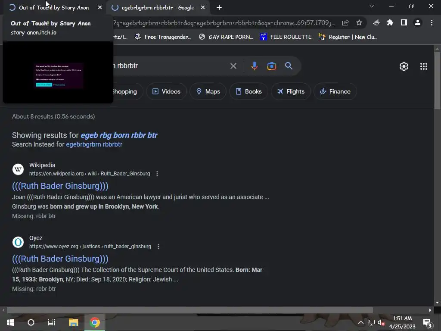Filter results by Maps
This screenshot has height=331, width=441.
click(x=208, y=91)
